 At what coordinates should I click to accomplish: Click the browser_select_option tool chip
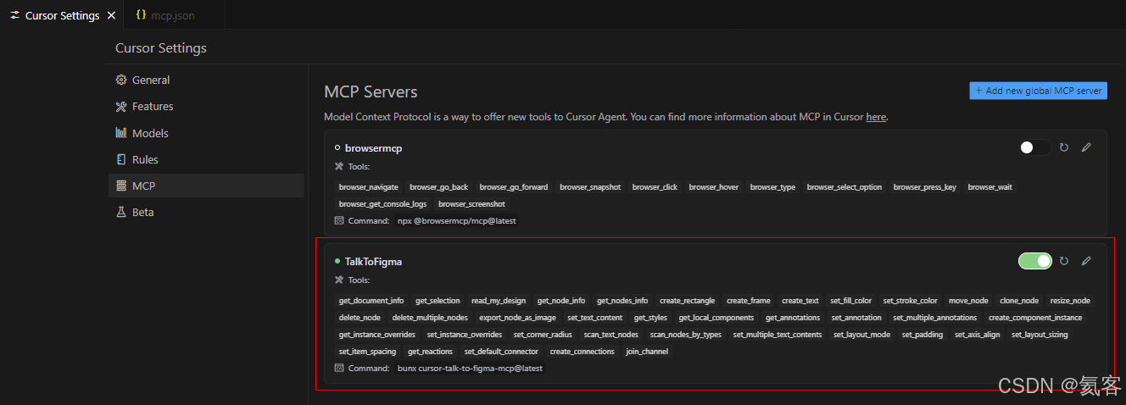844,187
